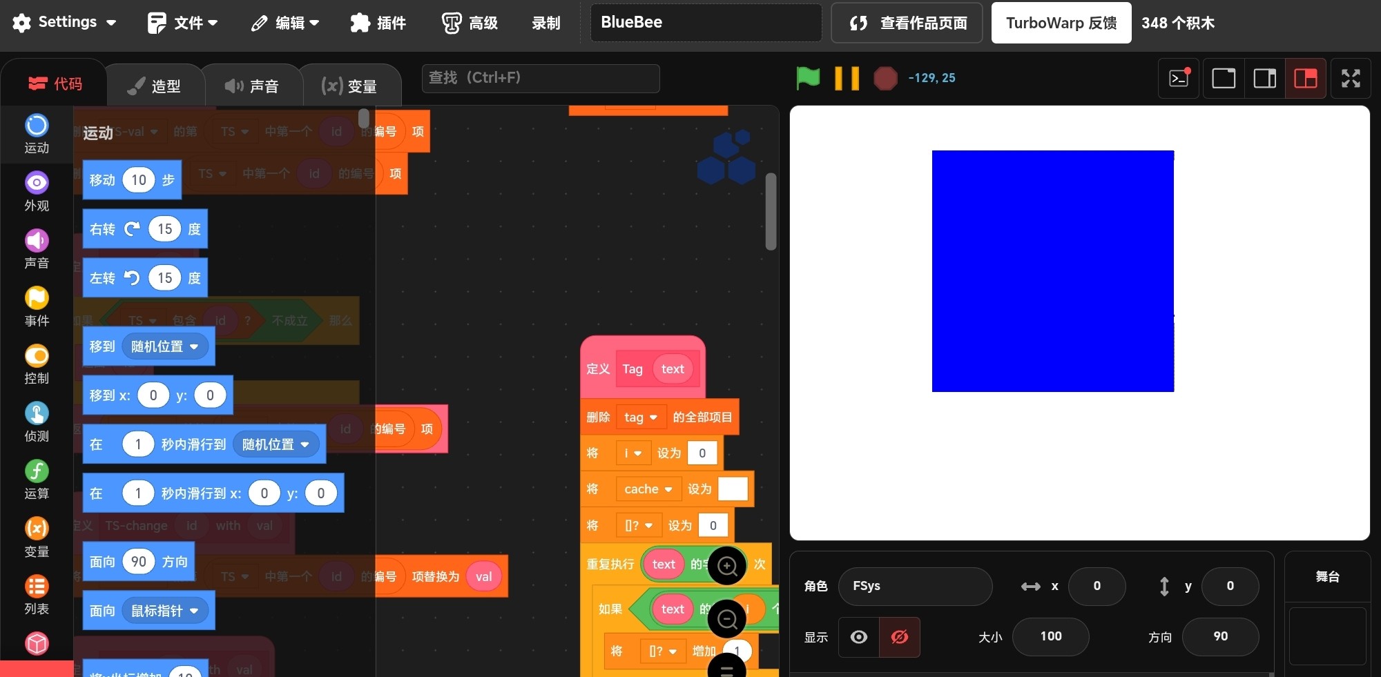Switch to the 代码 Code tab
Image resolution: width=1381 pixels, height=677 pixels.
coord(55,84)
